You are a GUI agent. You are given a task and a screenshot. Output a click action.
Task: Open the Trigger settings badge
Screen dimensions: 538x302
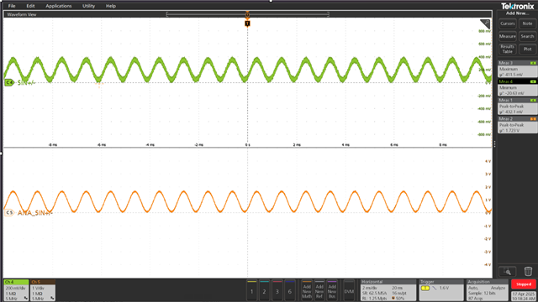coord(441,290)
